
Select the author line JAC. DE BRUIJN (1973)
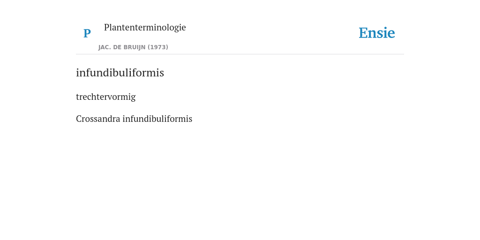[x=133, y=47]
